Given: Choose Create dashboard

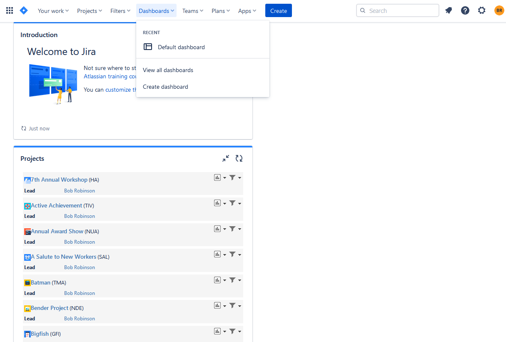Looking at the screenshot, I should [203, 87].
